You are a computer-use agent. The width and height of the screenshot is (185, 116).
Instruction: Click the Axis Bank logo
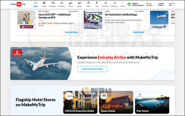27,27
